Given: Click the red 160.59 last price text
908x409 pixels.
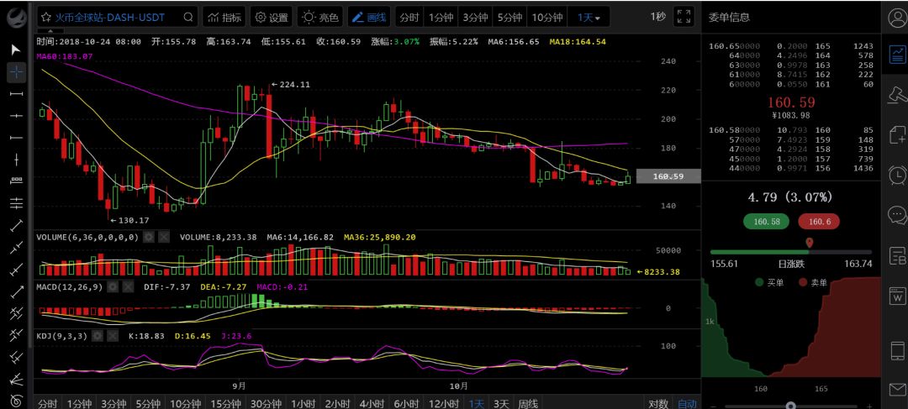Looking at the screenshot, I should tap(791, 103).
